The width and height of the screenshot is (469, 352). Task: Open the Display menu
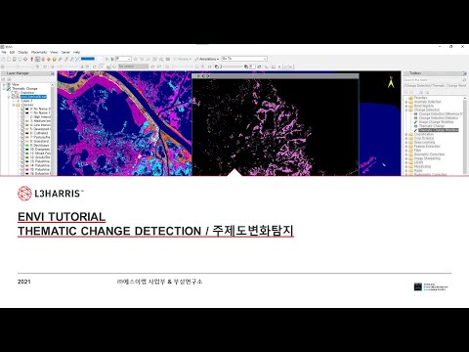[23, 52]
